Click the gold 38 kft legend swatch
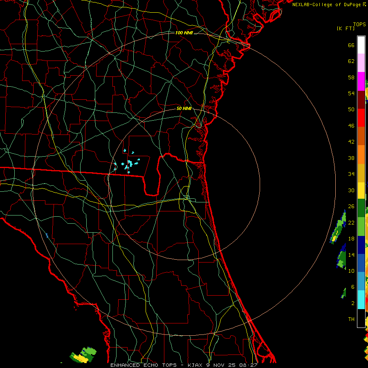This screenshot has width=368, height=368. tap(361, 173)
